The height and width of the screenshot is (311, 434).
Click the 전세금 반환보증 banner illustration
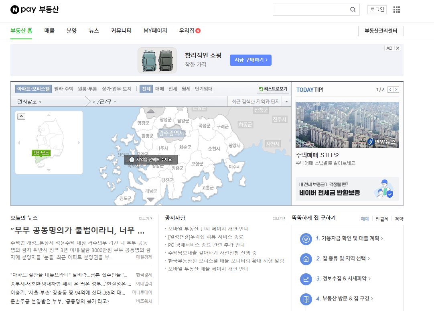point(383,189)
